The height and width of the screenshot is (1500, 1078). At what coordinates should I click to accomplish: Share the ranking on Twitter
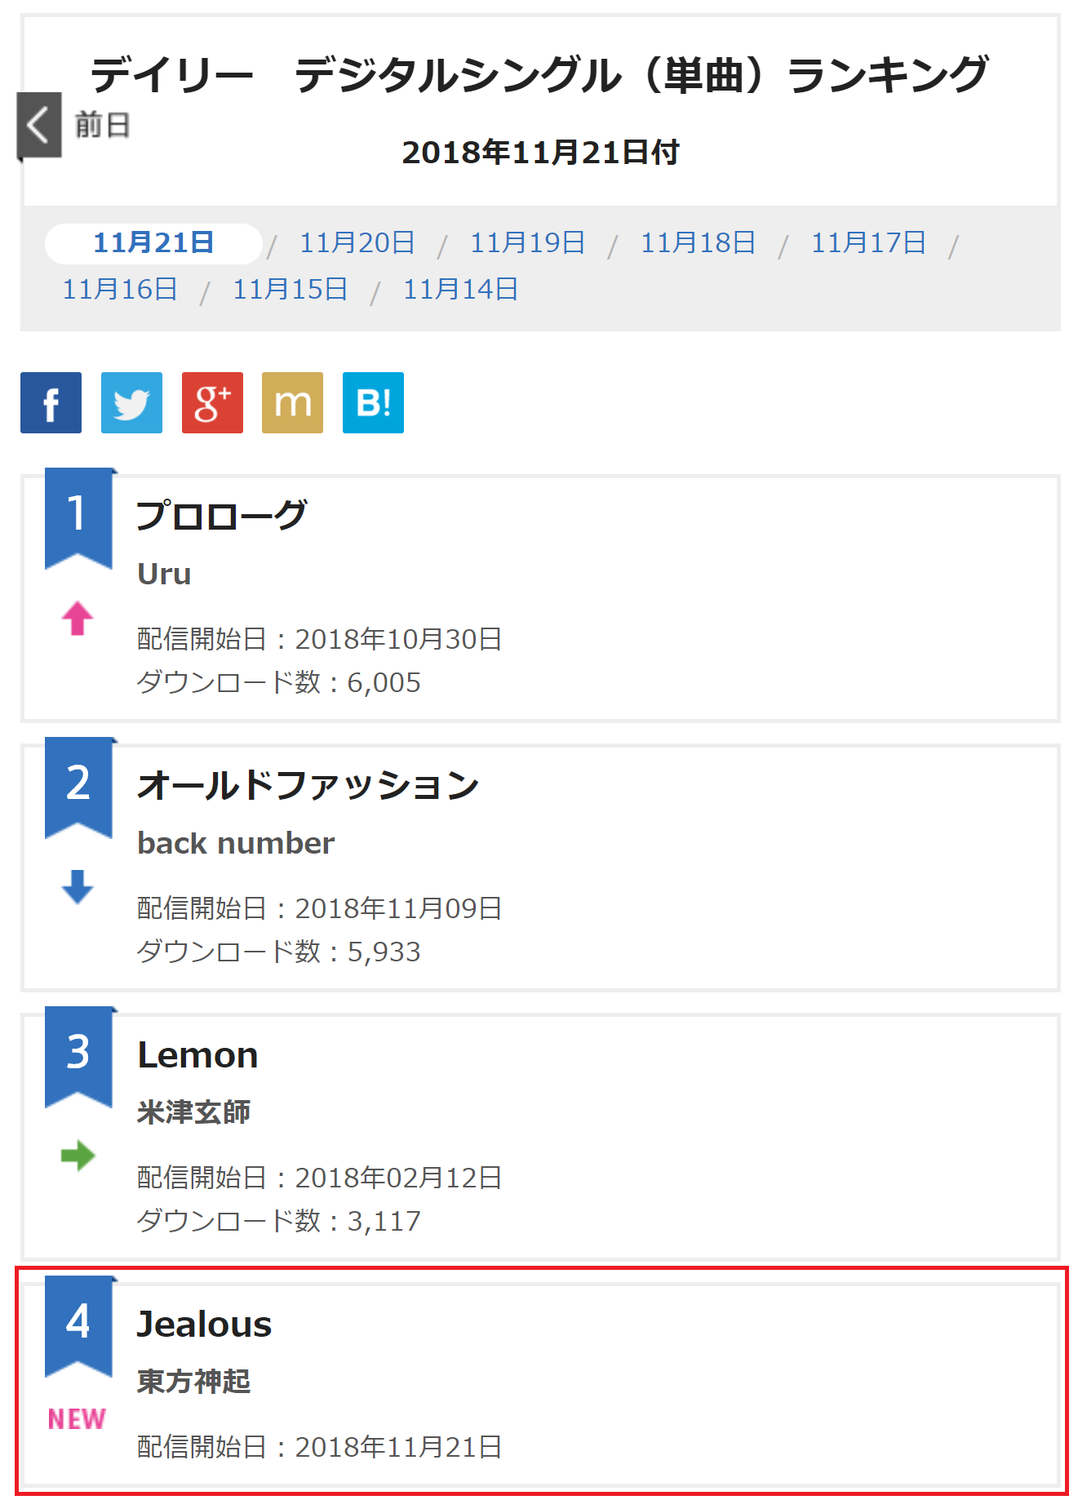coord(131,403)
